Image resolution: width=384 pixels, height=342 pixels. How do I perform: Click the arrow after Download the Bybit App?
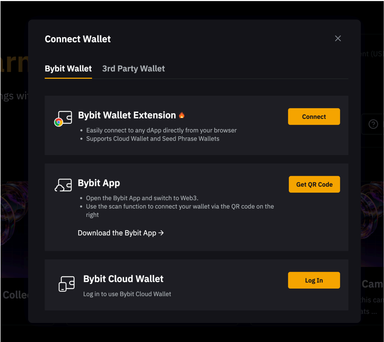pos(161,233)
